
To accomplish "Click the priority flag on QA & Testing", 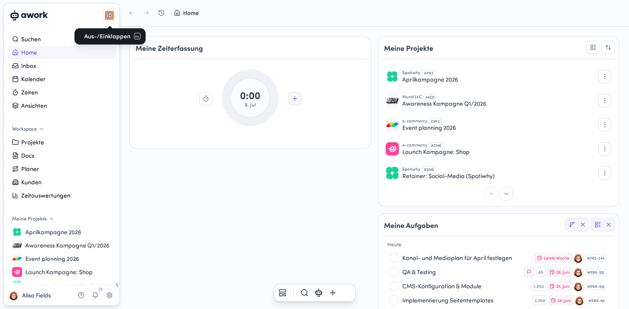I will (529, 272).
